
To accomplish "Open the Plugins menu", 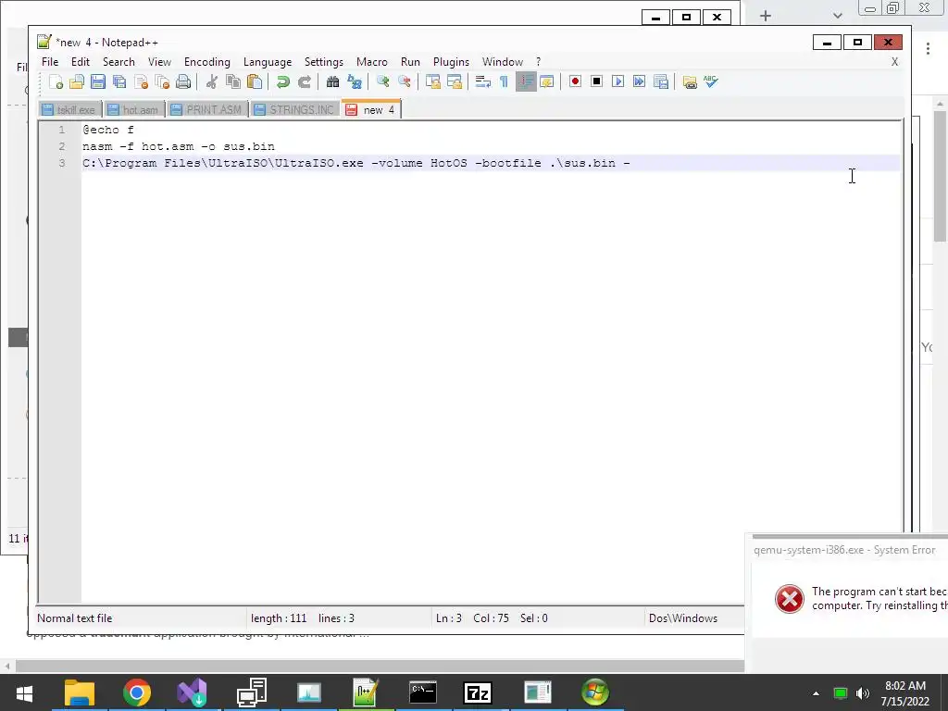I will [451, 62].
